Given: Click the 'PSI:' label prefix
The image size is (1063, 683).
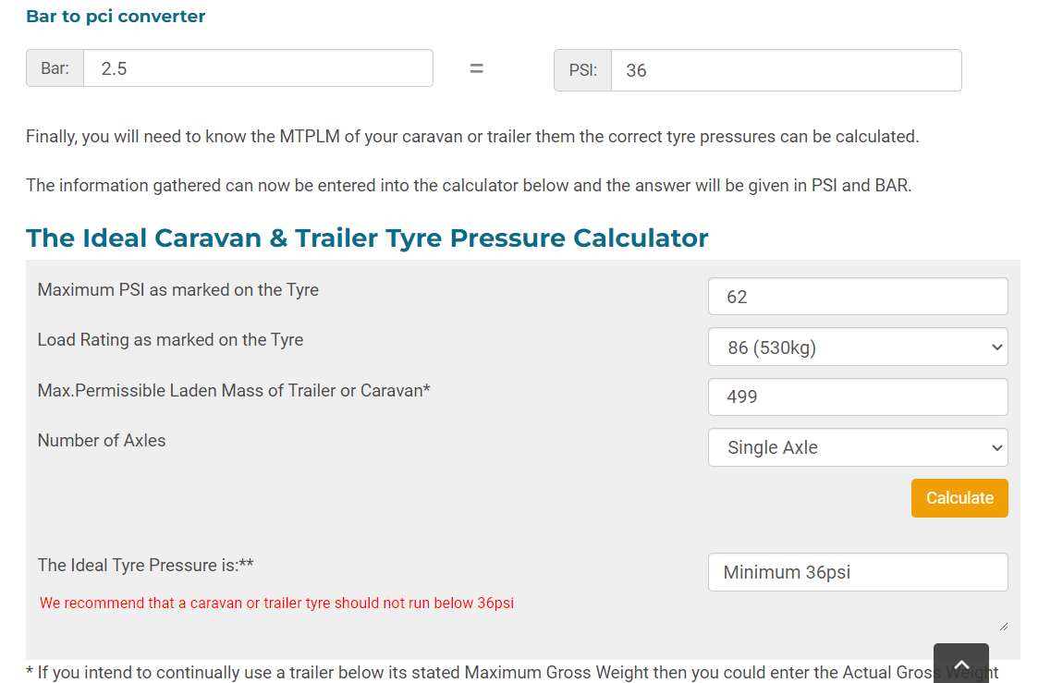Looking at the screenshot, I should 582,70.
